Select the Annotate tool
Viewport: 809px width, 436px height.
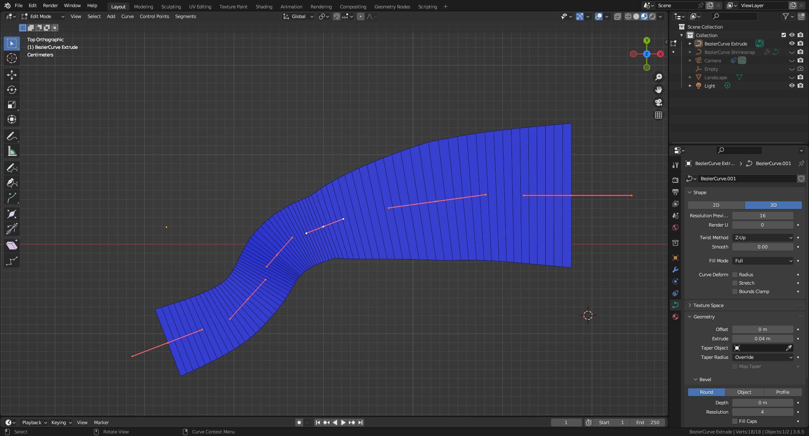[x=12, y=136]
